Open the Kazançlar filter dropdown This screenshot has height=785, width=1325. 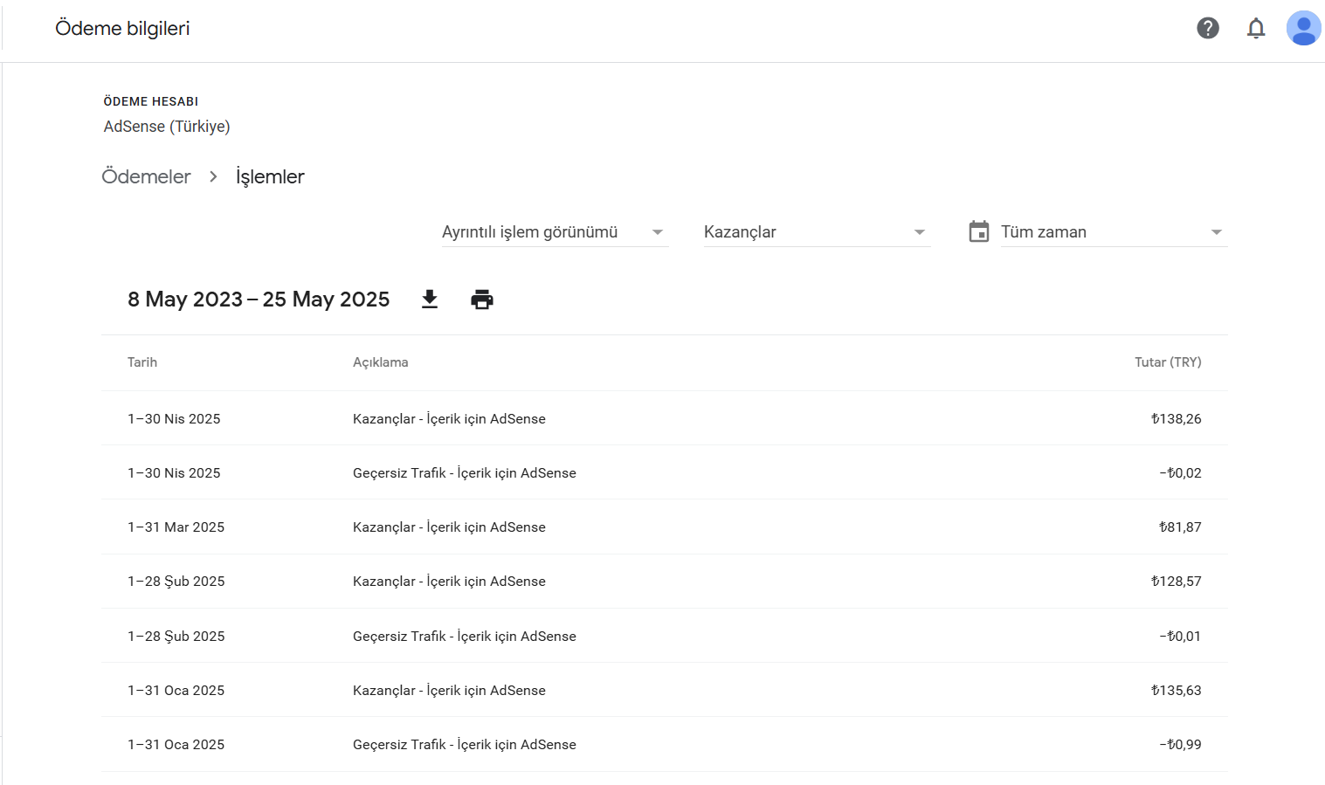[818, 231]
